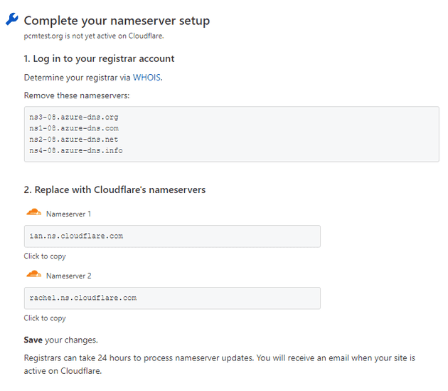Select the ns4-08.azure-dns.info entry
This screenshot has width=448, height=391.
76,150
